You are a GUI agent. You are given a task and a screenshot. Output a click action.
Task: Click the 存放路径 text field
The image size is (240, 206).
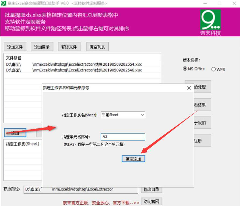coord(81,190)
